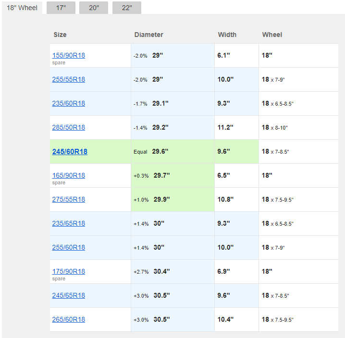Open the 165/90R18 spare tire link
Viewport: 345px width, 338px height.
coord(68,175)
